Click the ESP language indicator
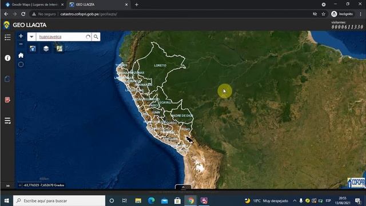366x206 pixels. (x=328, y=201)
